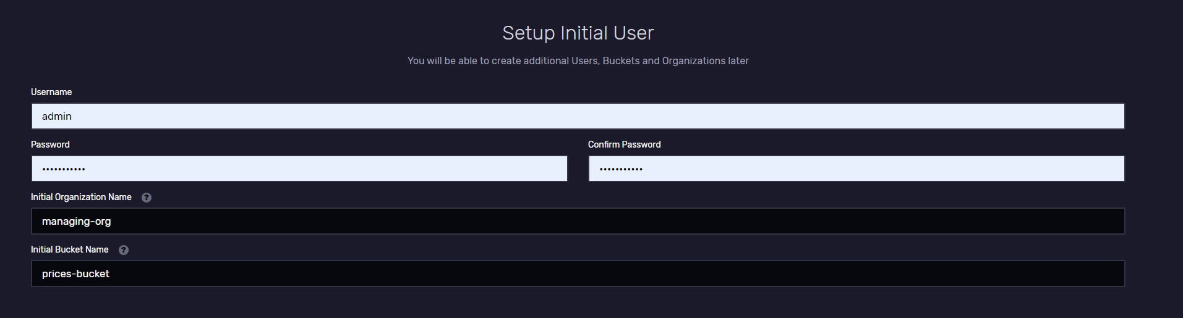The image size is (1183, 318).
Task: Click the "Setup Initial User" heading
Action: click(578, 33)
